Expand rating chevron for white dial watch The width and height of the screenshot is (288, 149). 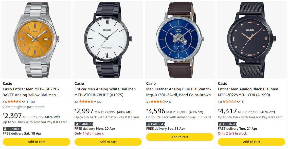pyautogui.click(x=95, y=102)
